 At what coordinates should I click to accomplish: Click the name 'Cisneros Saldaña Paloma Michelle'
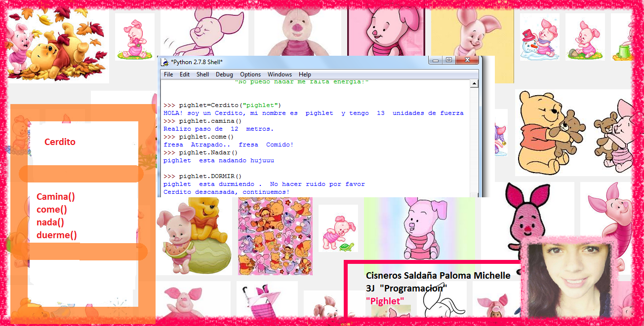(438, 276)
